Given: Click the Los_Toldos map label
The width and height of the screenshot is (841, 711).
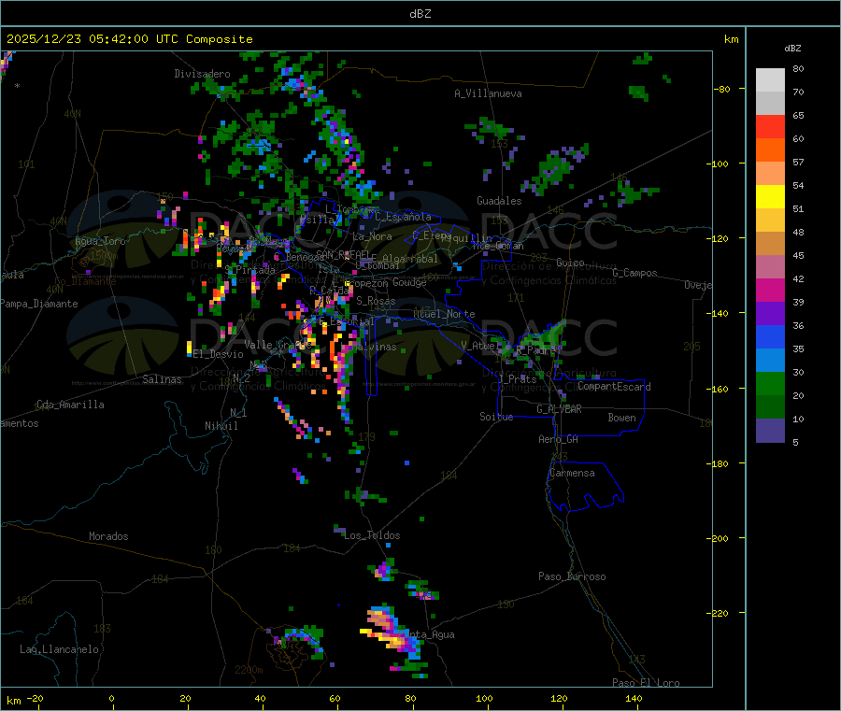Looking at the screenshot, I should pyautogui.click(x=372, y=535).
